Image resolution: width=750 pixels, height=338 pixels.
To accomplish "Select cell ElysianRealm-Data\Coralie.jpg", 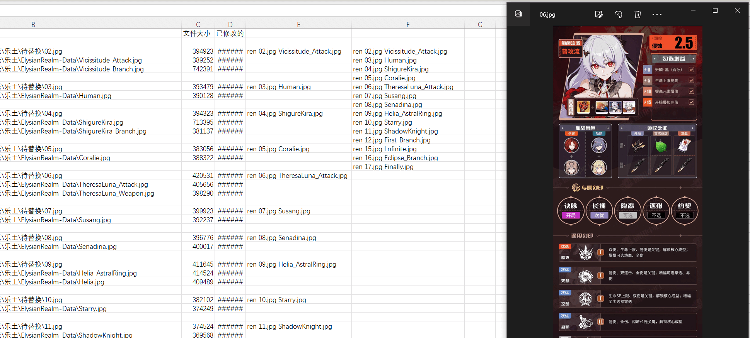I will (x=90, y=157).
